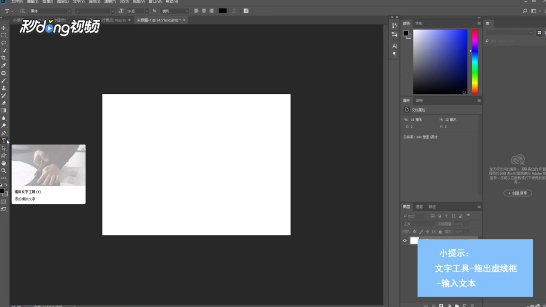Viewport: 546px width, 307px height.
Task: Select the Path Selection tool
Action: tap(4, 148)
